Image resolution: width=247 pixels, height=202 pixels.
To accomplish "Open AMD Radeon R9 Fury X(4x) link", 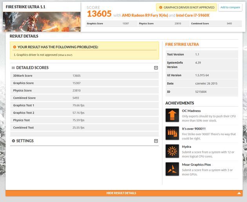I will (145, 15).
